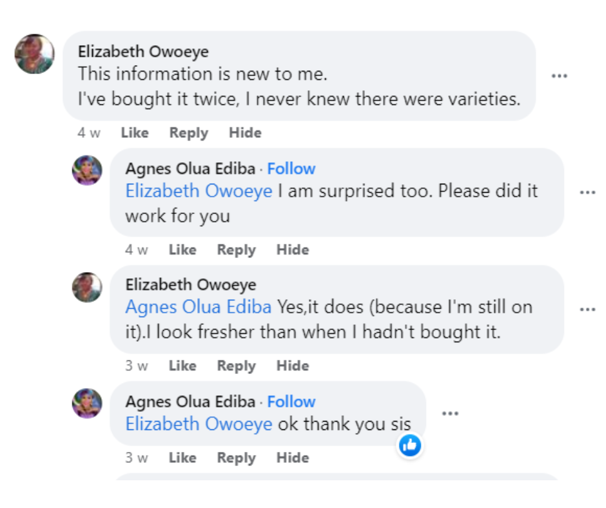
Task: Reply to Elizabeth's "I look fresher" comment
Action: click(236, 366)
